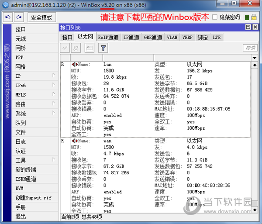Click the scrollbar up arrow
The image size is (262, 224).
255,65
